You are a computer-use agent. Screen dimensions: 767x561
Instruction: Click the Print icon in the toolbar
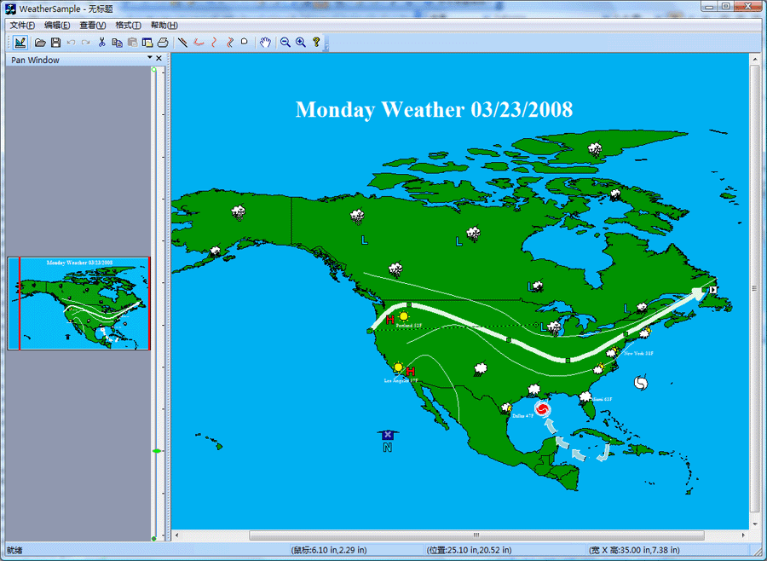tap(162, 43)
